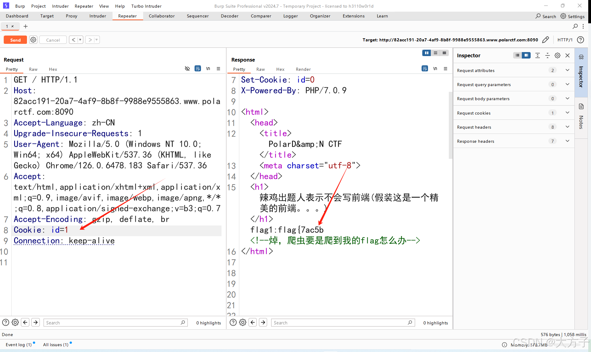Open Response pane hamburger menu
The height and width of the screenshot is (352, 591).
[445, 69]
